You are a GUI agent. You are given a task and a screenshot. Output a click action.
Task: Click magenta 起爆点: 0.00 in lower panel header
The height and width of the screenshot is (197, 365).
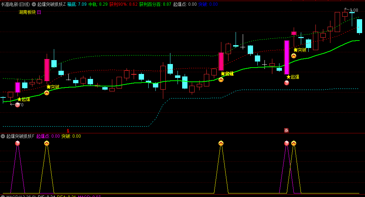48,136
